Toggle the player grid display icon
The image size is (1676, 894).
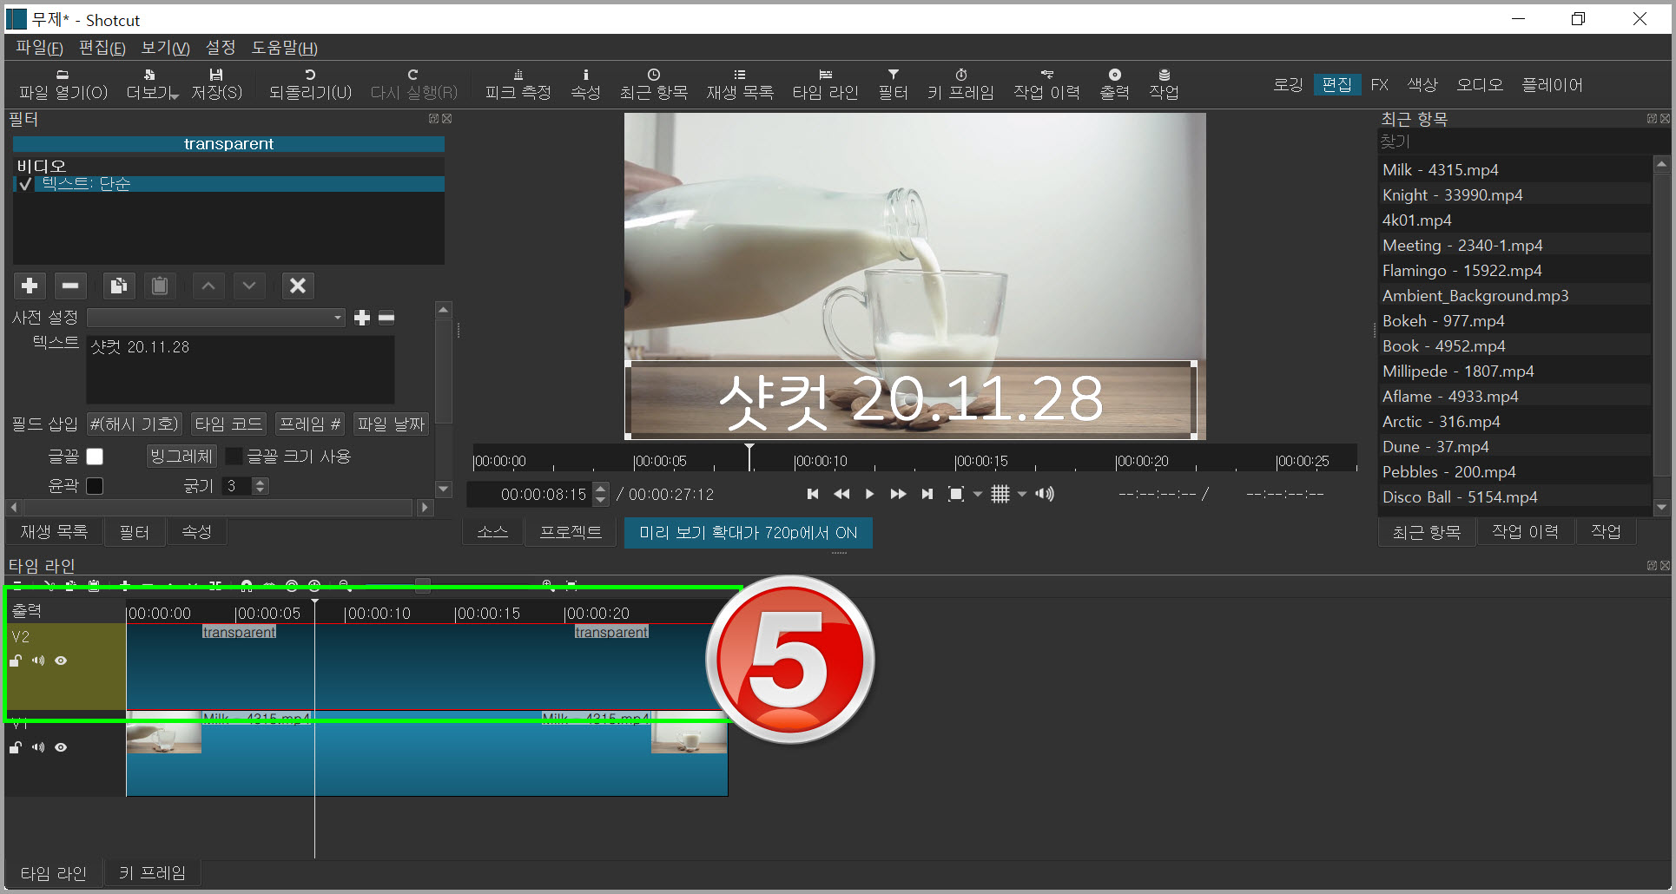[1000, 494]
